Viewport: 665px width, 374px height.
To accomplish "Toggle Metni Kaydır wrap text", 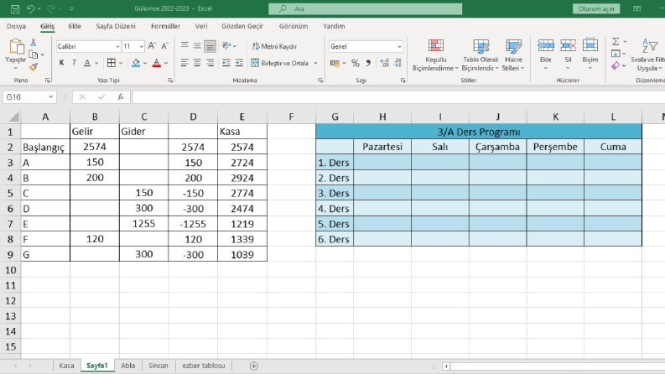I will pyautogui.click(x=274, y=46).
